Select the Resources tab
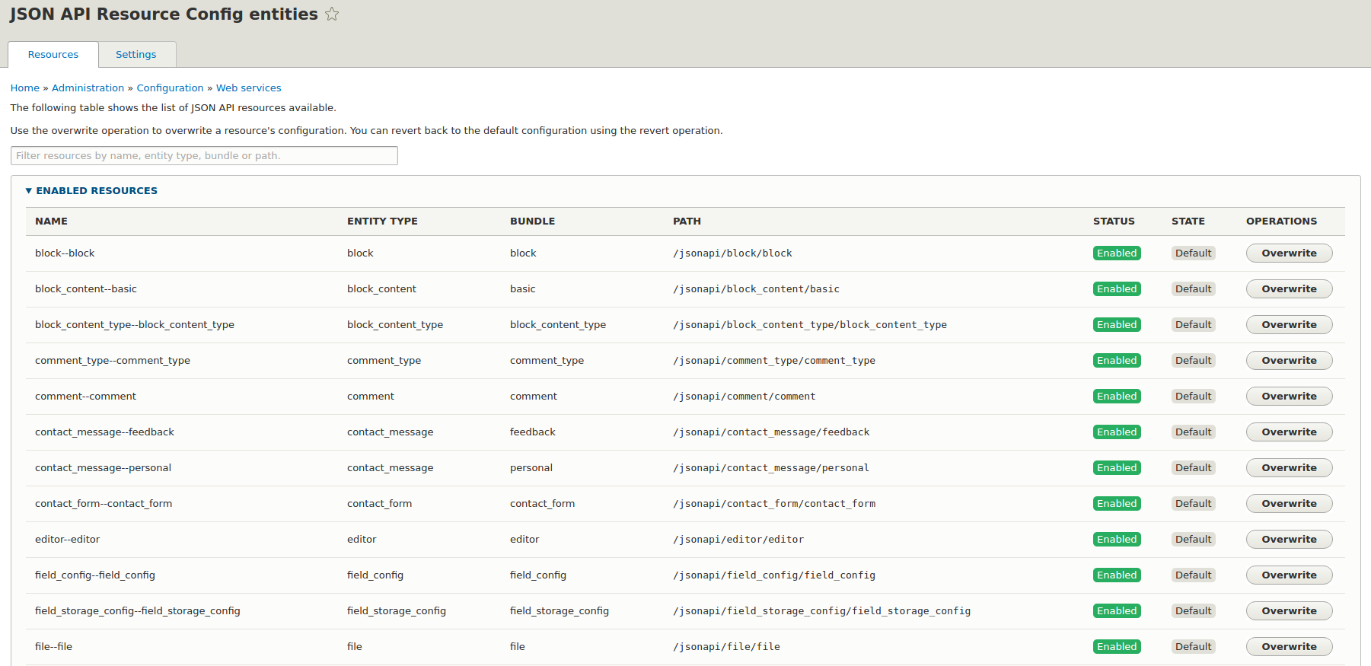1371x666 pixels. click(53, 55)
